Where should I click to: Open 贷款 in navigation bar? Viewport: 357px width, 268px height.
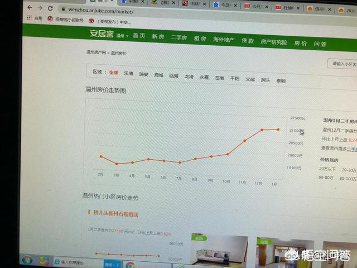click(x=248, y=41)
